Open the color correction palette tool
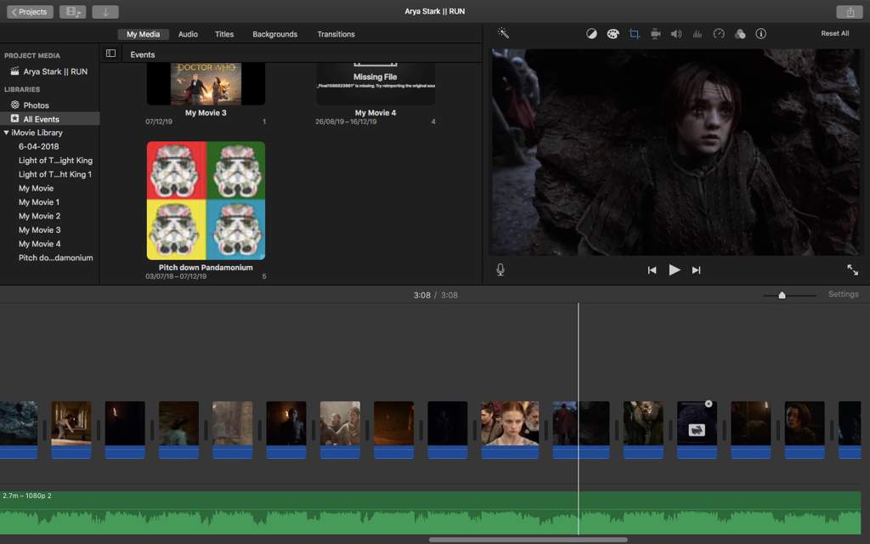 pyautogui.click(x=613, y=34)
